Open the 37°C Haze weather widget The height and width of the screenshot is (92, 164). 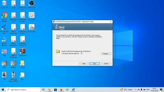(x=126, y=90)
